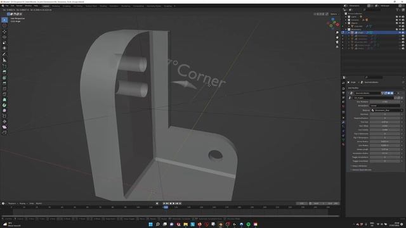Open the modifier Material dropdown field
Screen dimensions: 406x228
point(387,110)
